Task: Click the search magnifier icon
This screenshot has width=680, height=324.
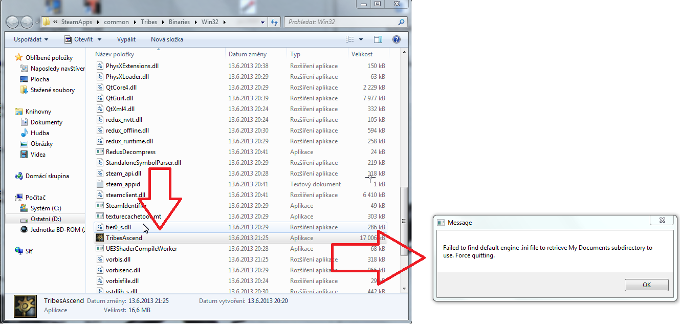Action: click(x=401, y=22)
